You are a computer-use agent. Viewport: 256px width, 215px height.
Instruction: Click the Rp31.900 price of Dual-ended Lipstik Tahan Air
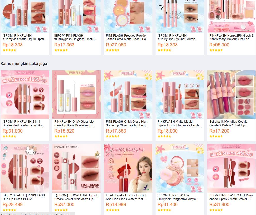click(x=13, y=131)
